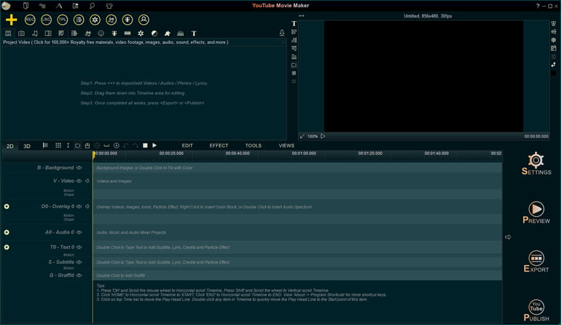Add another Overlay track with plus

pyautogui.click(x=7, y=206)
